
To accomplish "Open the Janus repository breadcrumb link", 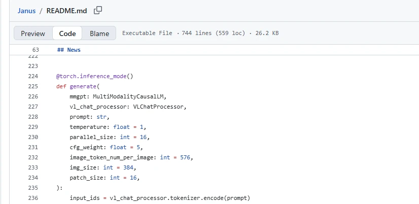I will pos(26,11).
